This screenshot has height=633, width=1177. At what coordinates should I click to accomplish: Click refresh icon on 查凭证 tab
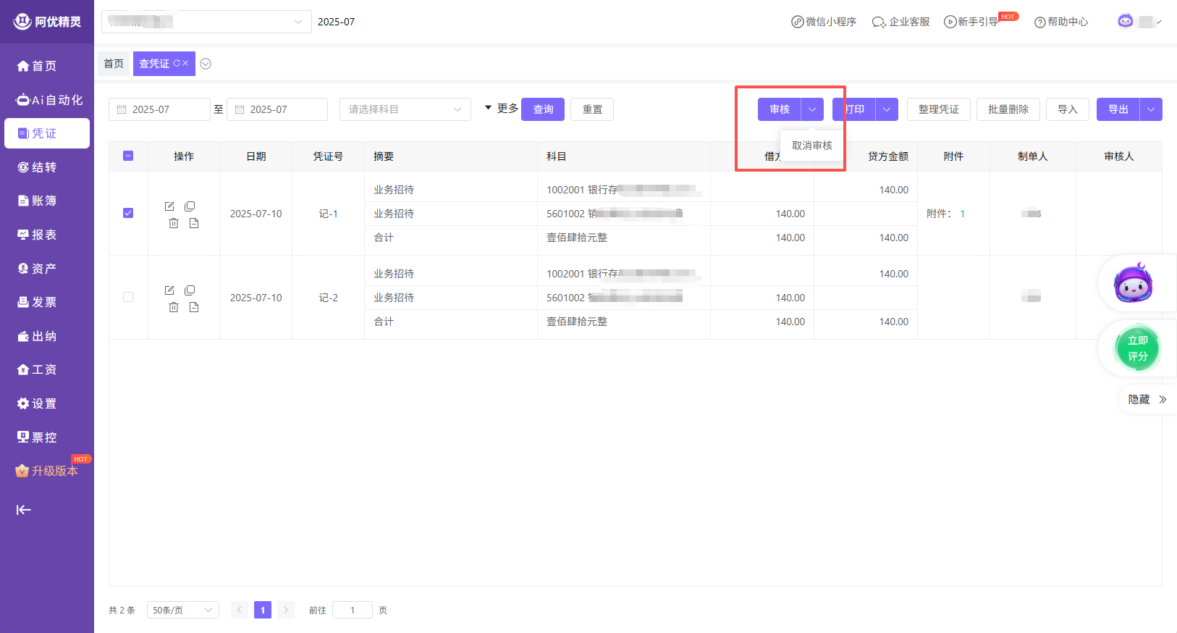click(x=177, y=64)
